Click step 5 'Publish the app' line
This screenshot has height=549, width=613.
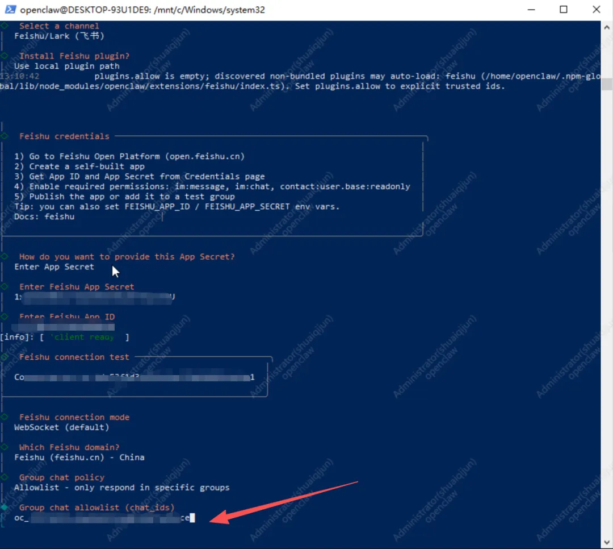coord(125,197)
